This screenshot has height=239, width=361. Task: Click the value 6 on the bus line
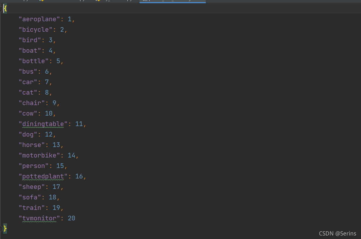coord(47,72)
